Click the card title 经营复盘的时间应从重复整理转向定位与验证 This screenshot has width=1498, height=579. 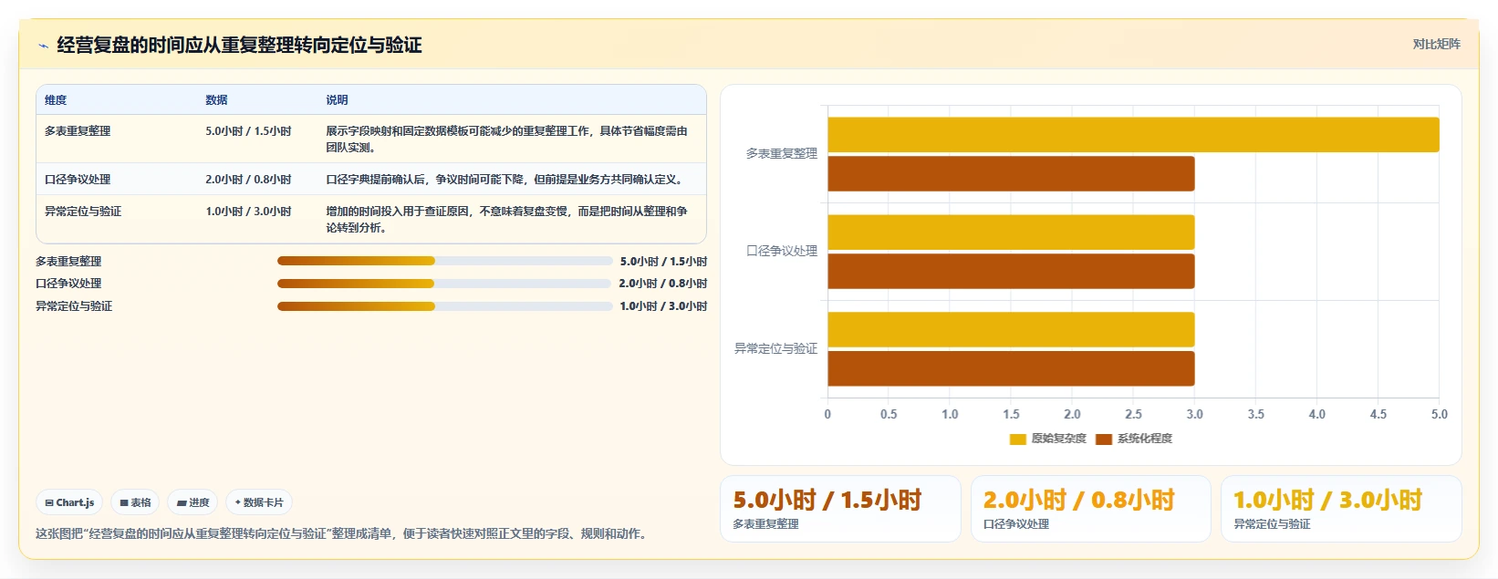239,46
